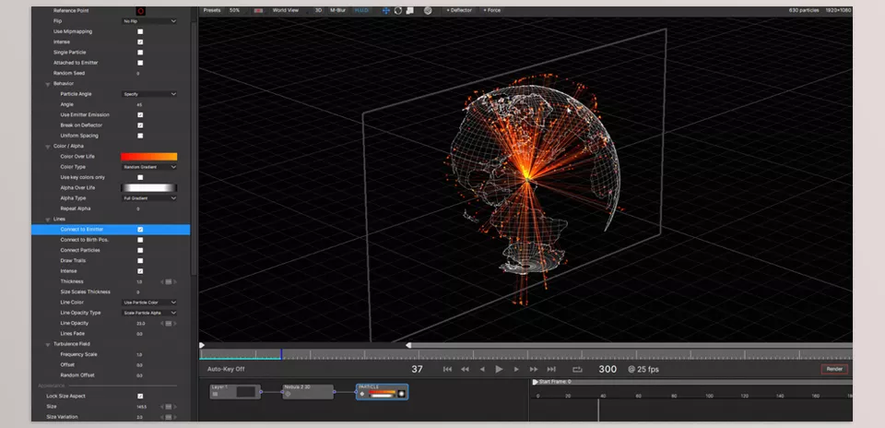Open the Color Over Life gradient
This screenshot has height=428, width=885.
(x=149, y=157)
